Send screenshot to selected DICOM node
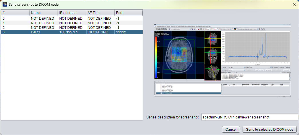Screen dimensions: 299x135 click(270, 130)
